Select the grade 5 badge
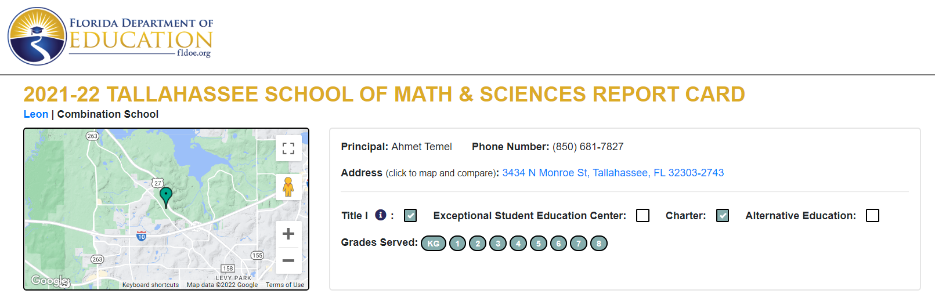 [538, 244]
